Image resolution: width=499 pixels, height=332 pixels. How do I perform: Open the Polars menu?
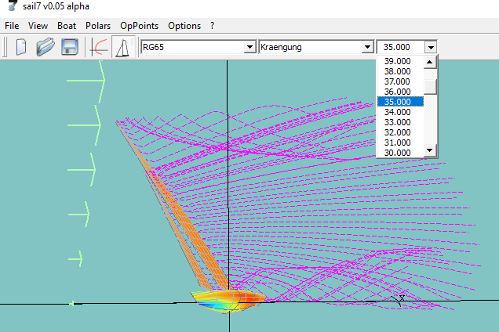click(98, 26)
